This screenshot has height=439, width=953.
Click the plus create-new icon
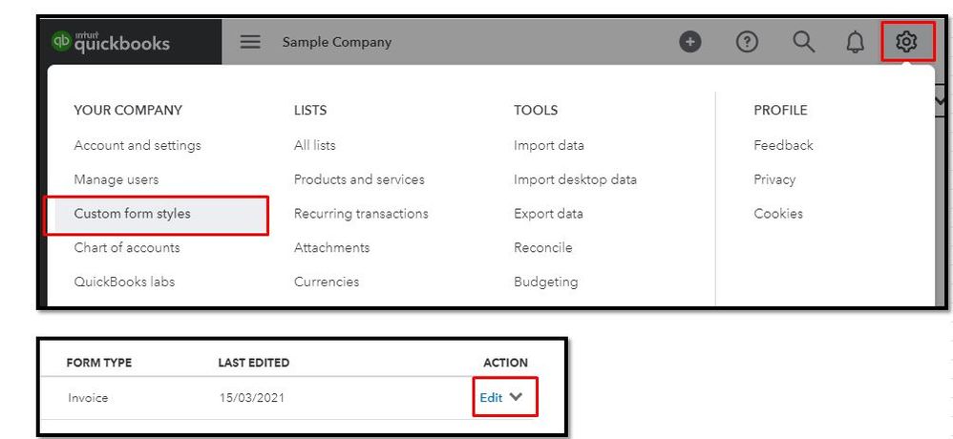(690, 42)
